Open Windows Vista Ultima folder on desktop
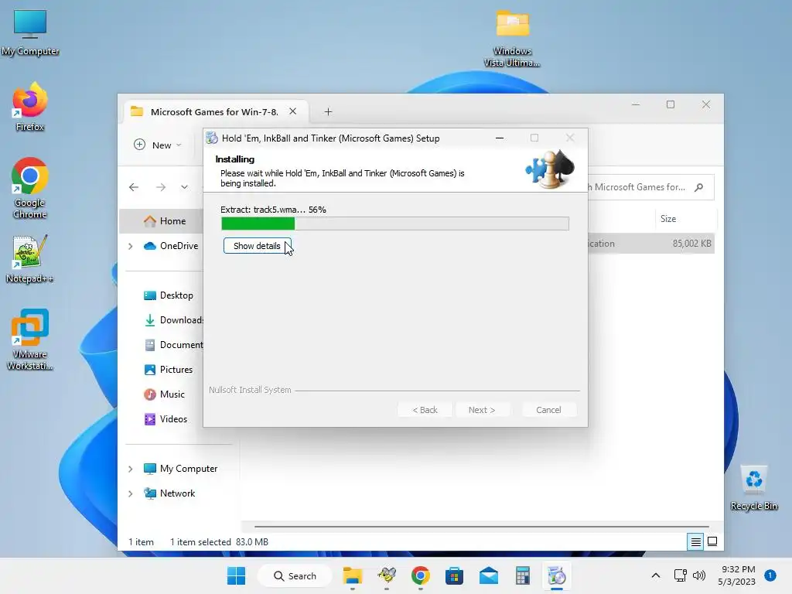The height and width of the screenshot is (594, 792). (x=512, y=39)
